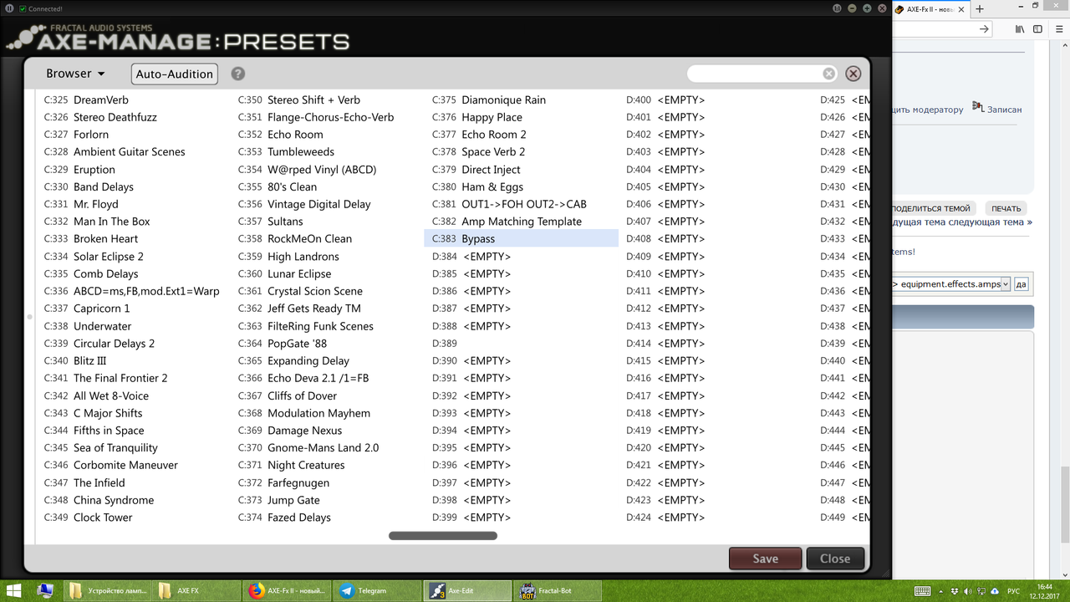Screen dimensions: 1070x602
Task: Open AXE FX folder in taskbar
Action: [x=197, y=590]
